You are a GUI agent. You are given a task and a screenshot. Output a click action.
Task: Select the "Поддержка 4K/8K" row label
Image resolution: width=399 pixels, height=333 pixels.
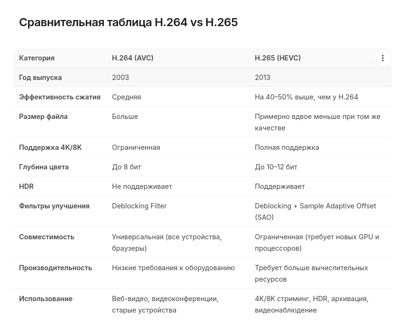click(x=50, y=147)
